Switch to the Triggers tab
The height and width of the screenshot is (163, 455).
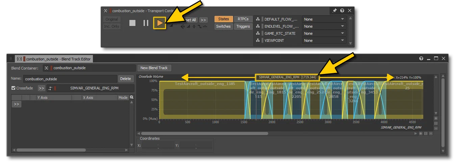pos(243,26)
